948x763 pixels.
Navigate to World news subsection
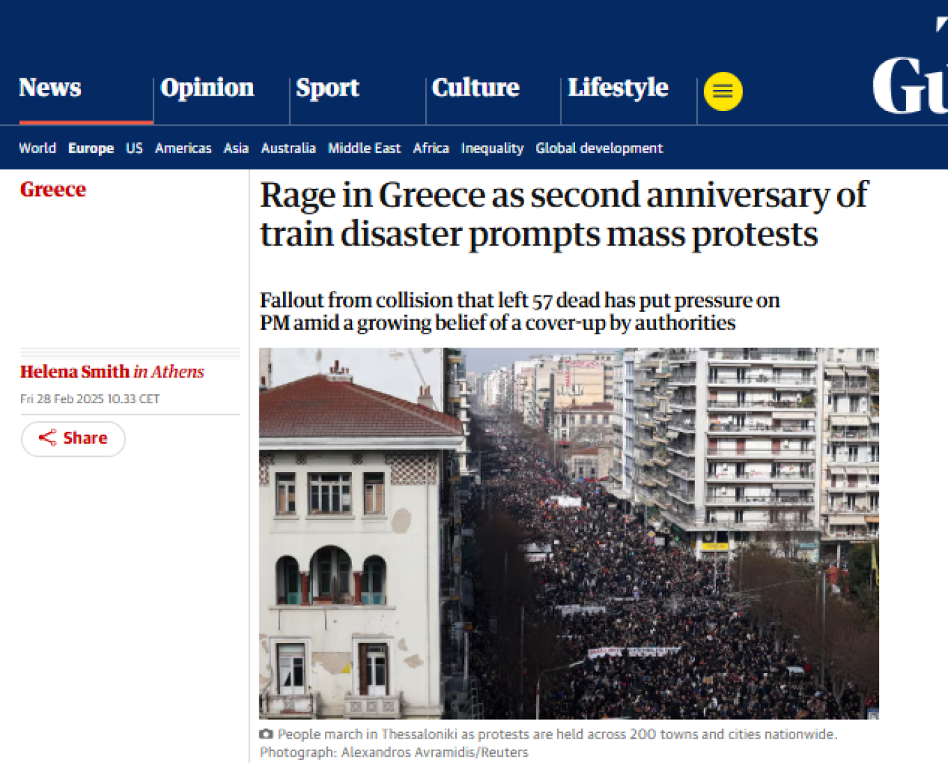(x=38, y=148)
